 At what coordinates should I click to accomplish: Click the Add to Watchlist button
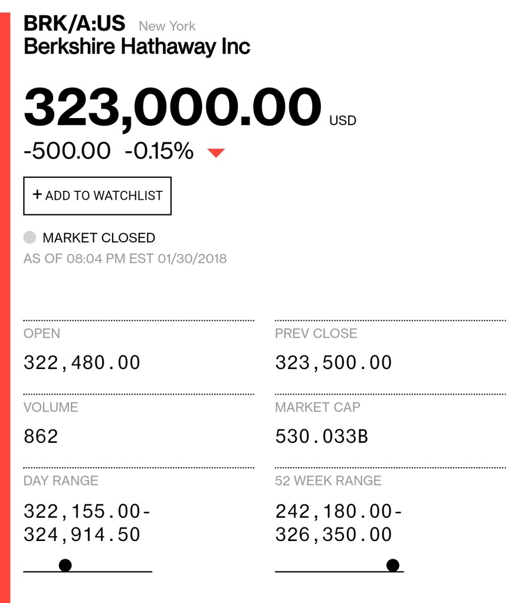click(x=97, y=195)
